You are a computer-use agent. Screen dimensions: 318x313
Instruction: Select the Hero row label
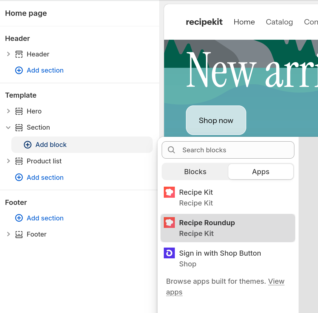(x=34, y=111)
